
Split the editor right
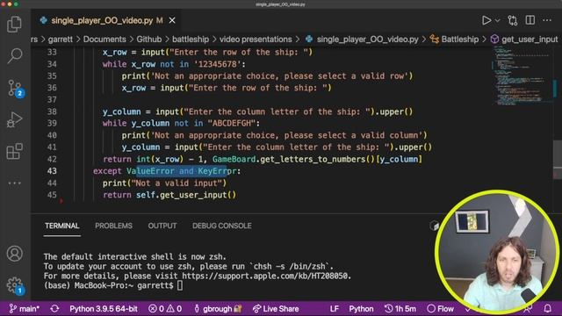point(530,20)
